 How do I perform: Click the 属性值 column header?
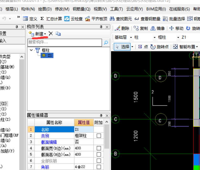[x=84, y=122]
